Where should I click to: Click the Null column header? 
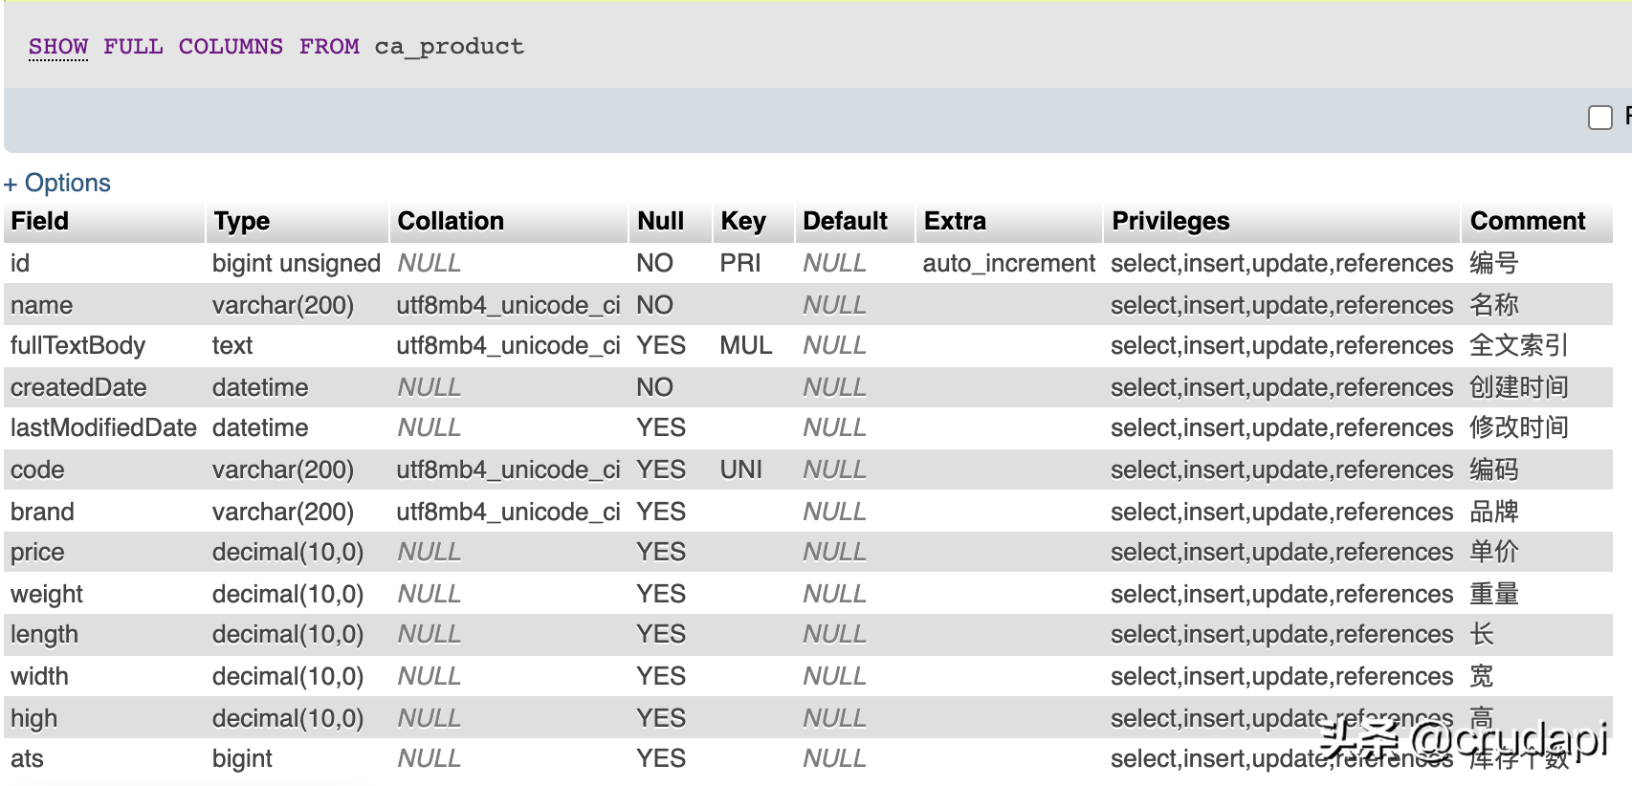[660, 221]
